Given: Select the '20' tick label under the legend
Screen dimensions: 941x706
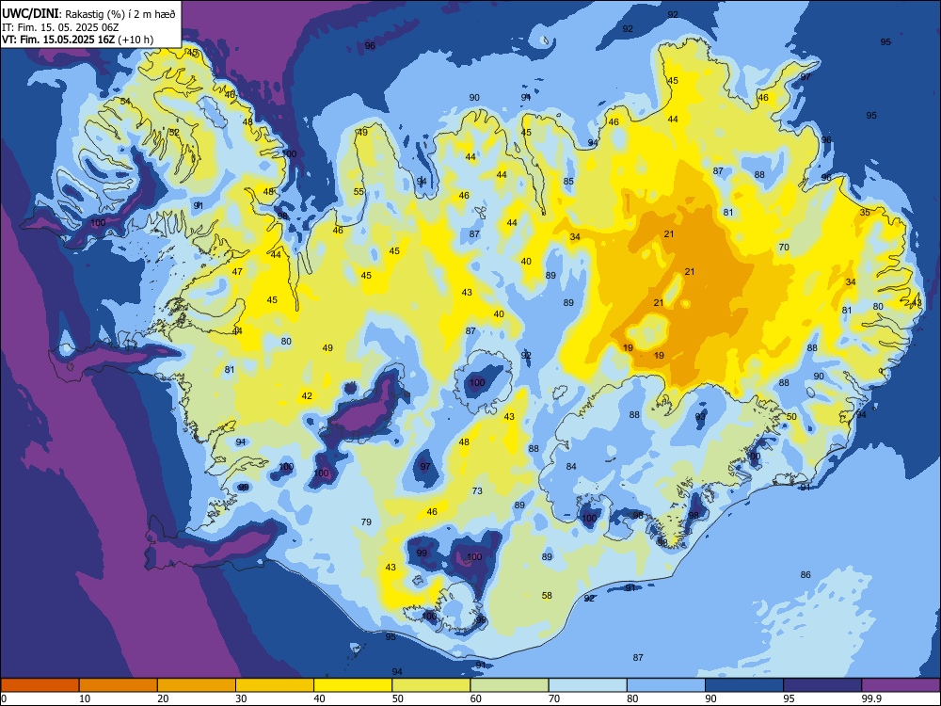Looking at the screenshot, I should pyautogui.click(x=163, y=698).
